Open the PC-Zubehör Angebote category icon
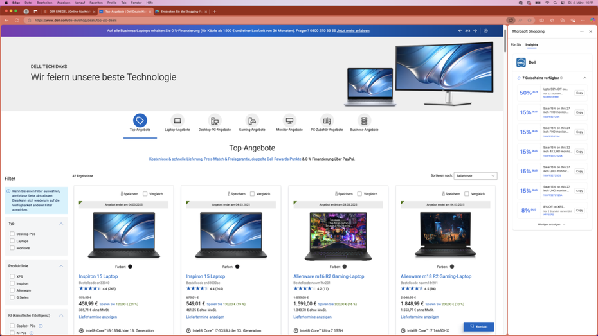Image resolution: width=598 pixels, height=336 pixels. click(x=327, y=120)
